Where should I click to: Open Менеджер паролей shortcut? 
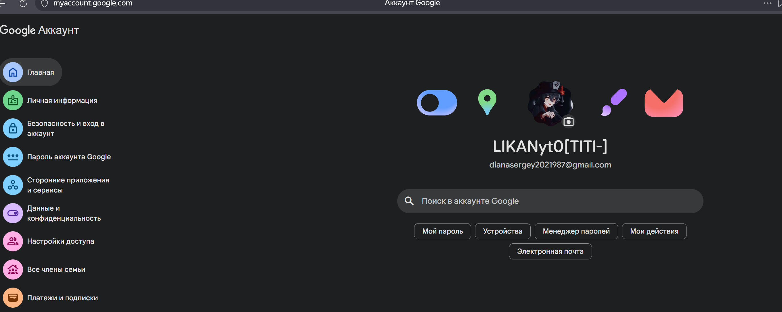click(576, 231)
